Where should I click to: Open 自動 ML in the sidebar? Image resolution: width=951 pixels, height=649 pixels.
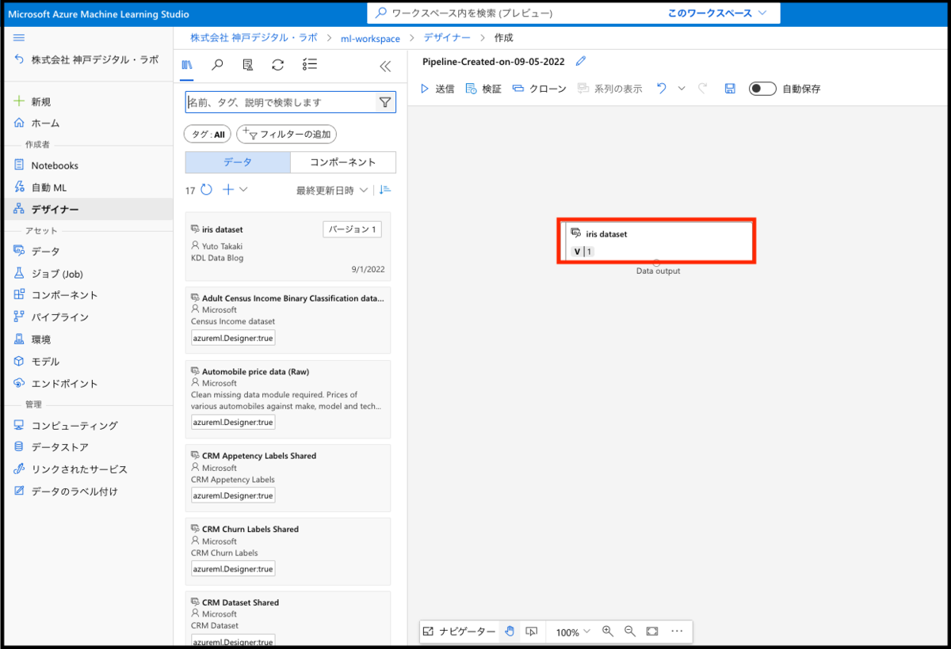[40, 188]
